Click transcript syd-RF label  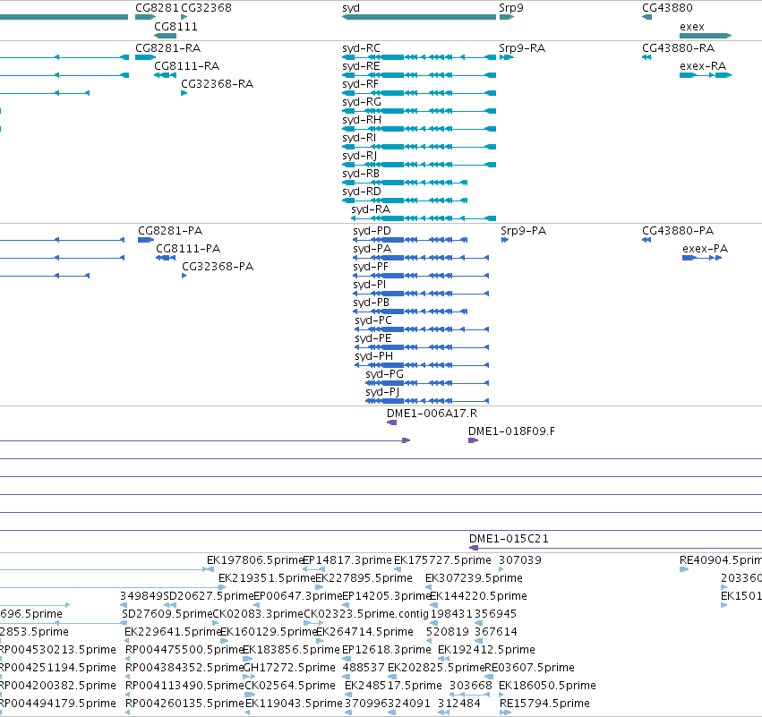pos(360,84)
